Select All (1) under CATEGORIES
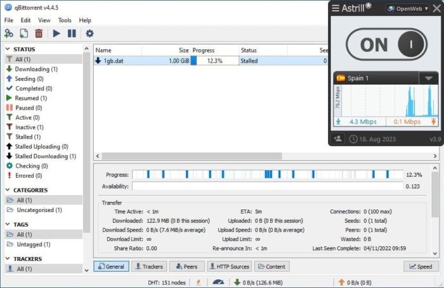 coord(44,200)
